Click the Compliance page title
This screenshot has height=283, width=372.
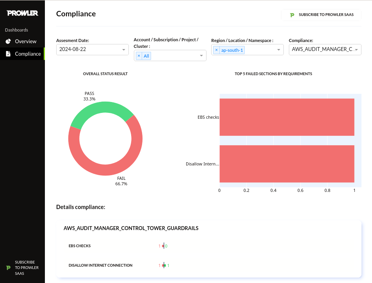pyautogui.click(x=76, y=14)
